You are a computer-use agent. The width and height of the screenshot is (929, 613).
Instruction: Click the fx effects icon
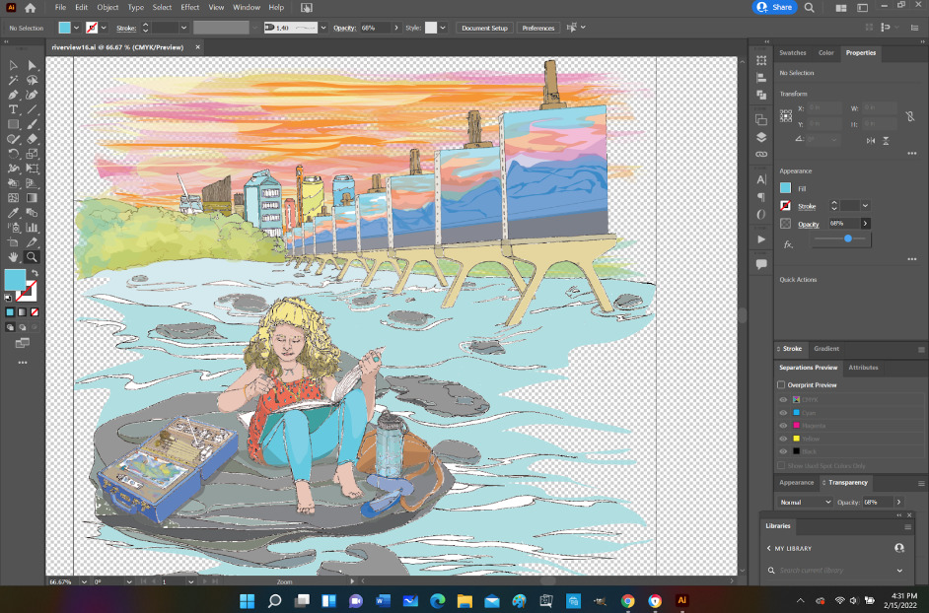(788, 243)
